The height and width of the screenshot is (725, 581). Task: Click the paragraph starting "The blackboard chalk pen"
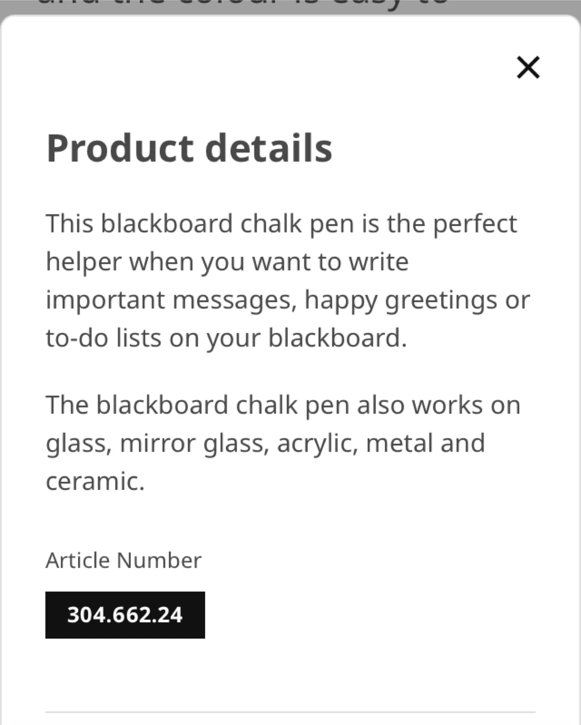click(282, 443)
